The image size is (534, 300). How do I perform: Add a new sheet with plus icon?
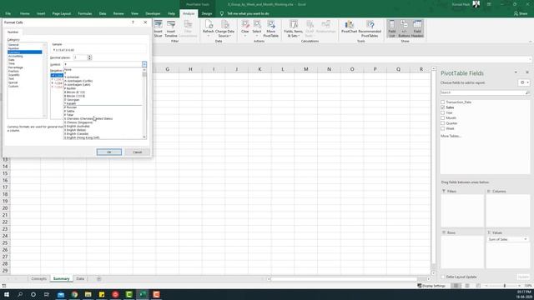(x=98, y=279)
